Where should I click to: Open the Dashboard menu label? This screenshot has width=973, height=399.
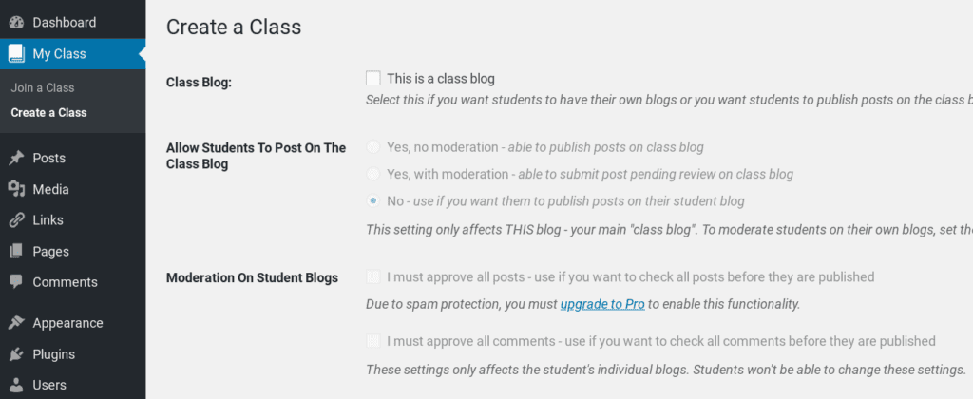65,23
